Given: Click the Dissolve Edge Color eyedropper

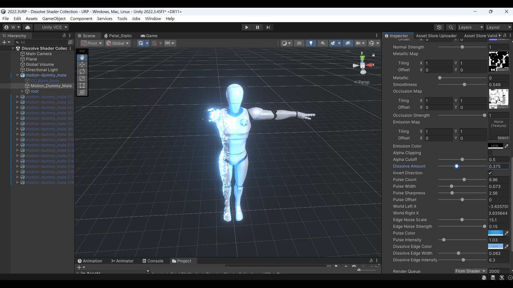Looking at the screenshot, I should (x=507, y=246).
